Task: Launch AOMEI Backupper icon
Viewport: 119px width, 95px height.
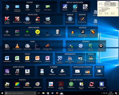Action: 75,7
